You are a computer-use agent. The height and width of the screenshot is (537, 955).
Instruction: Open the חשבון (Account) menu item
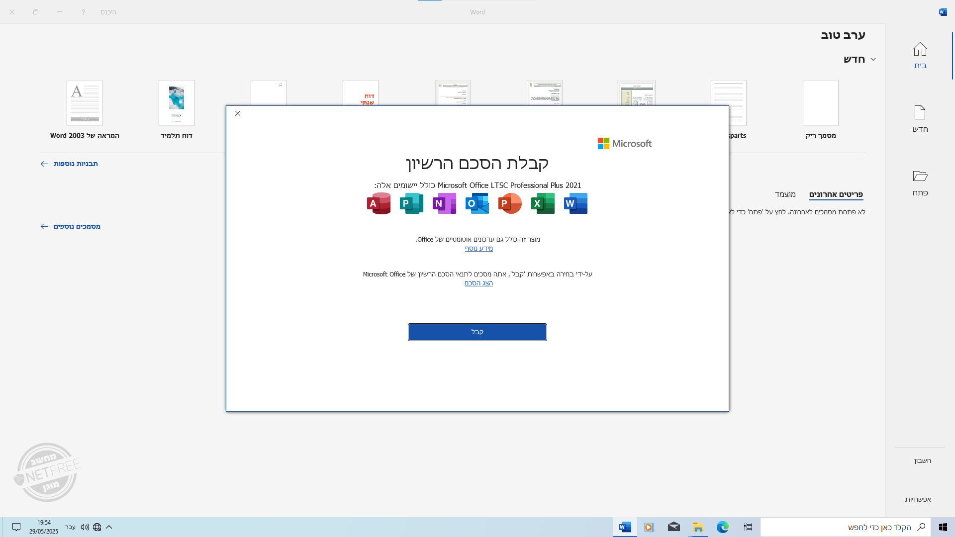tap(922, 460)
